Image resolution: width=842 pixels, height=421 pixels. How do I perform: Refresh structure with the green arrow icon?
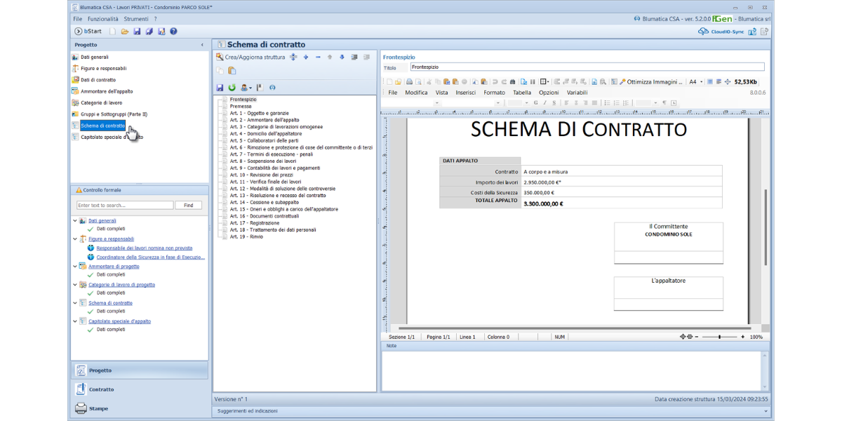[232, 88]
